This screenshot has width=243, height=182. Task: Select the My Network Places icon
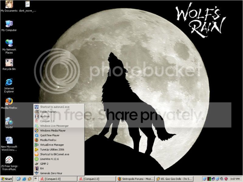[9, 47]
